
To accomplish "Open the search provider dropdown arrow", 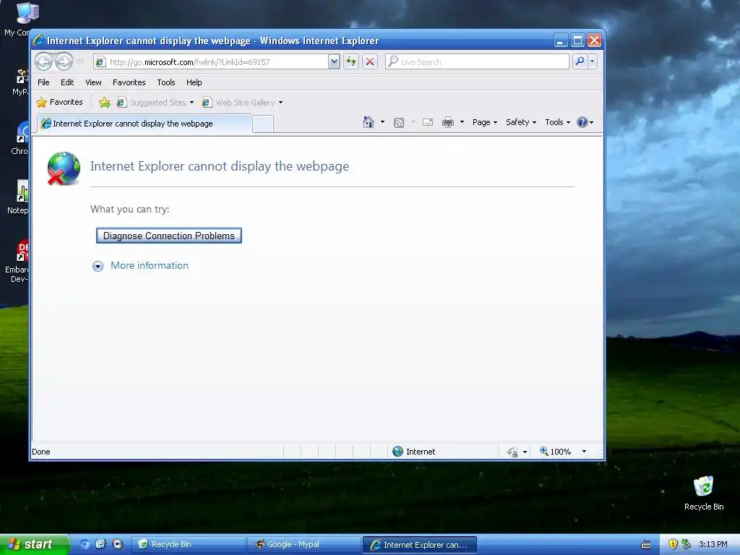I will click(x=593, y=61).
